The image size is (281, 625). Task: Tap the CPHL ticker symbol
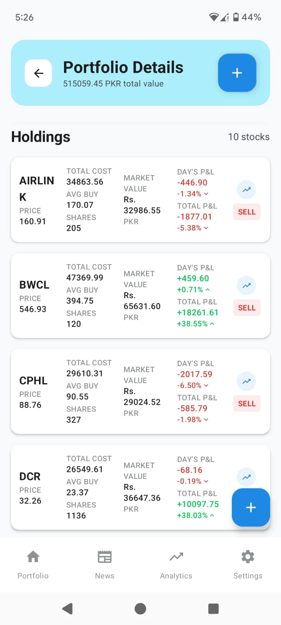coord(34,380)
